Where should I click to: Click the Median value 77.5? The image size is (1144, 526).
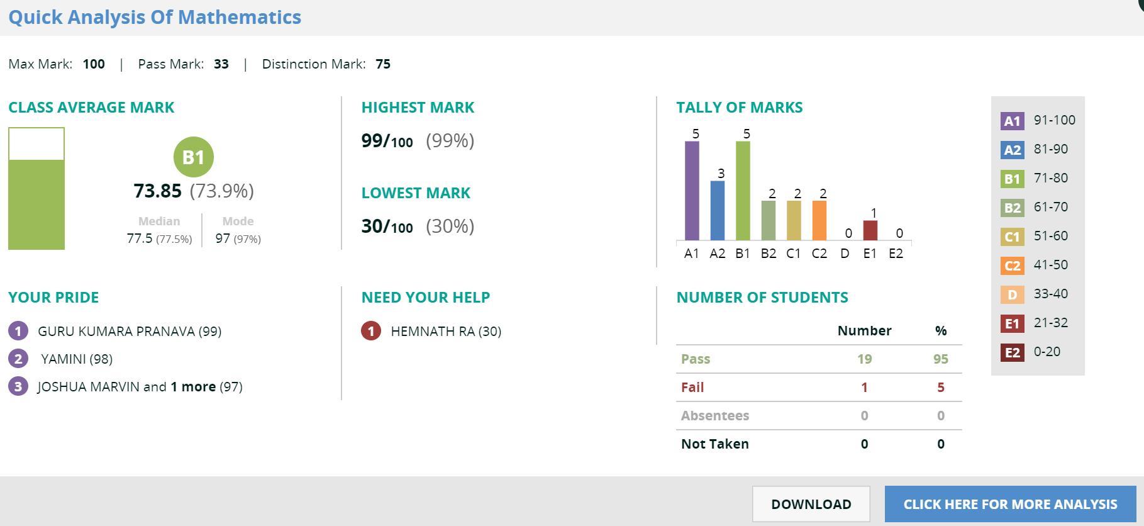(140, 238)
